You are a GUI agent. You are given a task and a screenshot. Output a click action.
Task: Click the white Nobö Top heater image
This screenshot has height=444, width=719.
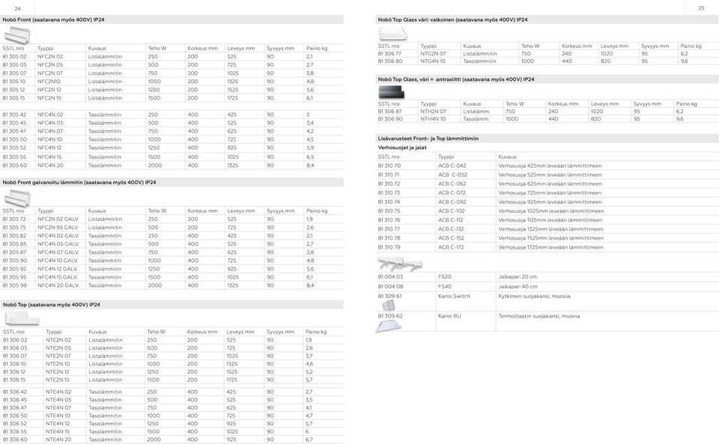pos(22,318)
